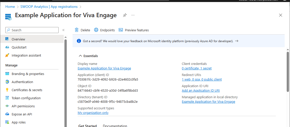Click Application (client) ID value 703061fc
The image size is (290, 127).
(108, 80)
